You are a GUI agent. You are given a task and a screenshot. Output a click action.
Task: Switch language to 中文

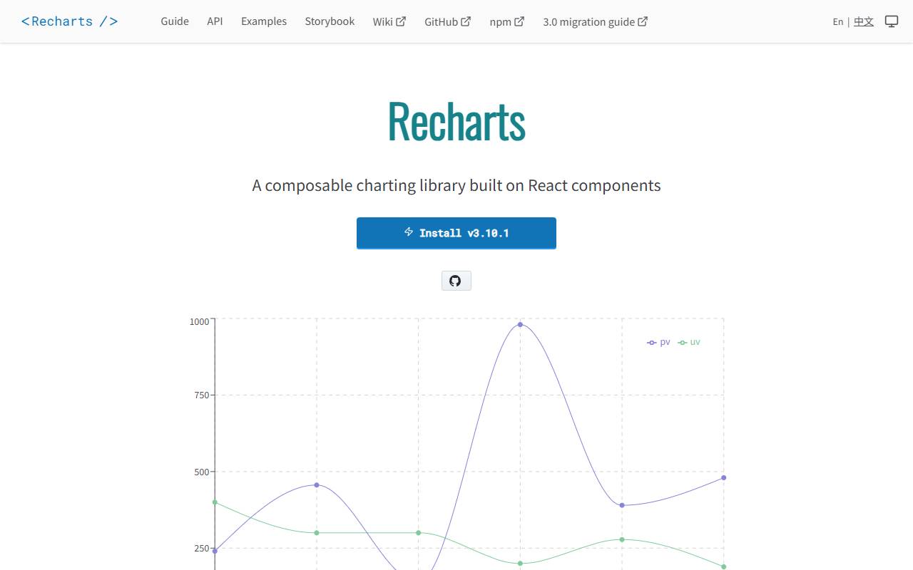pyautogui.click(x=864, y=21)
